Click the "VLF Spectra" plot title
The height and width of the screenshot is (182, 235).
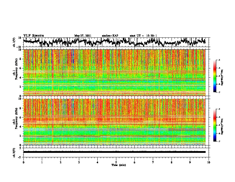click(34, 36)
